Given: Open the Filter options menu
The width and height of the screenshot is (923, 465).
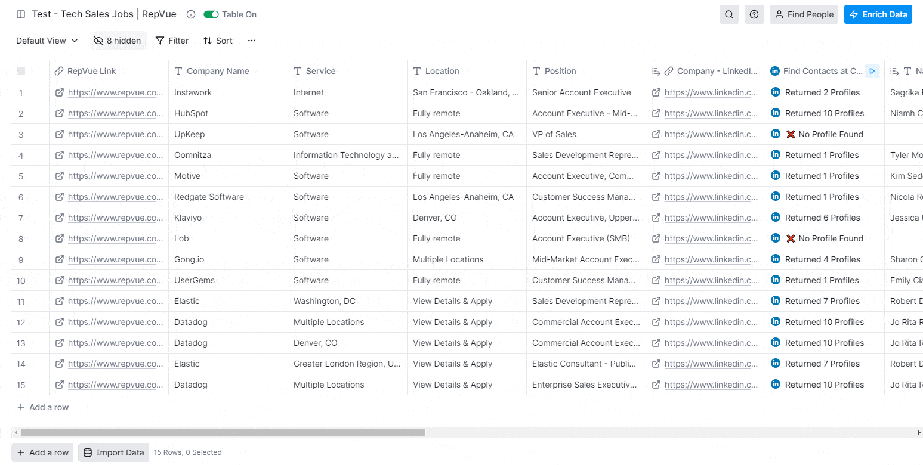Looking at the screenshot, I should coord(172,41).
